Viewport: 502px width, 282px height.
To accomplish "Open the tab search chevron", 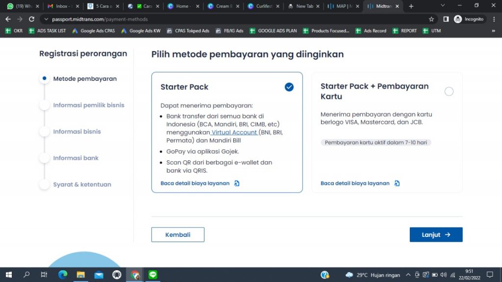I will tap(443, 6).
